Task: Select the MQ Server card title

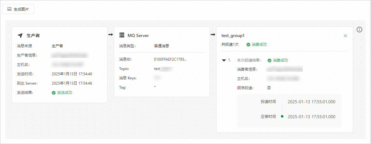Action: click(x=138, y=36)
